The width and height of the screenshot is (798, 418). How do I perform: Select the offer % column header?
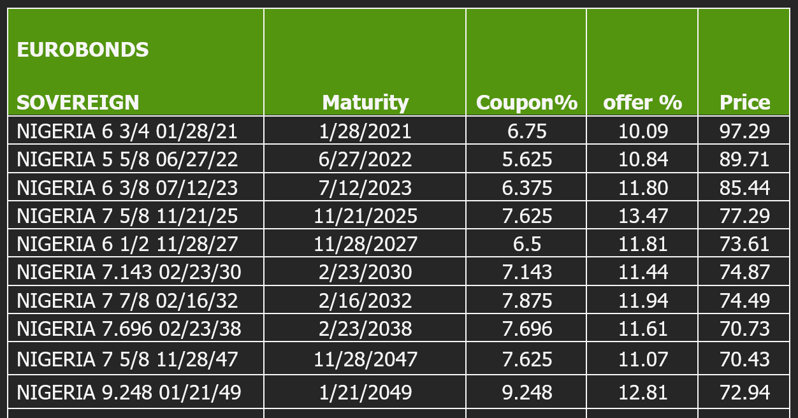(x=642, y=62)
